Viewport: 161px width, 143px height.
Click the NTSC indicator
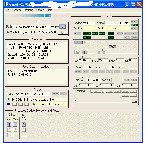tap(133, 71)
